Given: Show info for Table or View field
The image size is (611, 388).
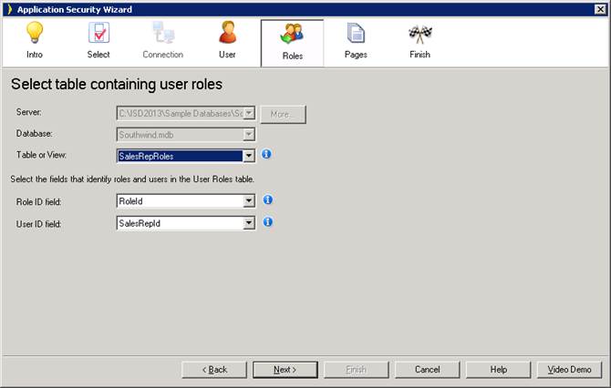Looking at the screenshot, I should [x=267, y=155].
